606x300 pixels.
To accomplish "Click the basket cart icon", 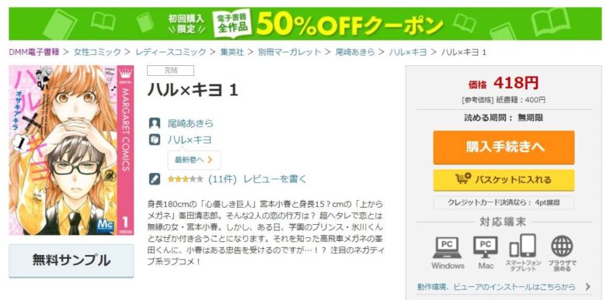I will tap(463, 179).
